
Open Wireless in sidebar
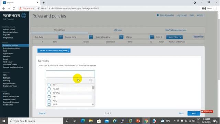click(x=7, y=56)
